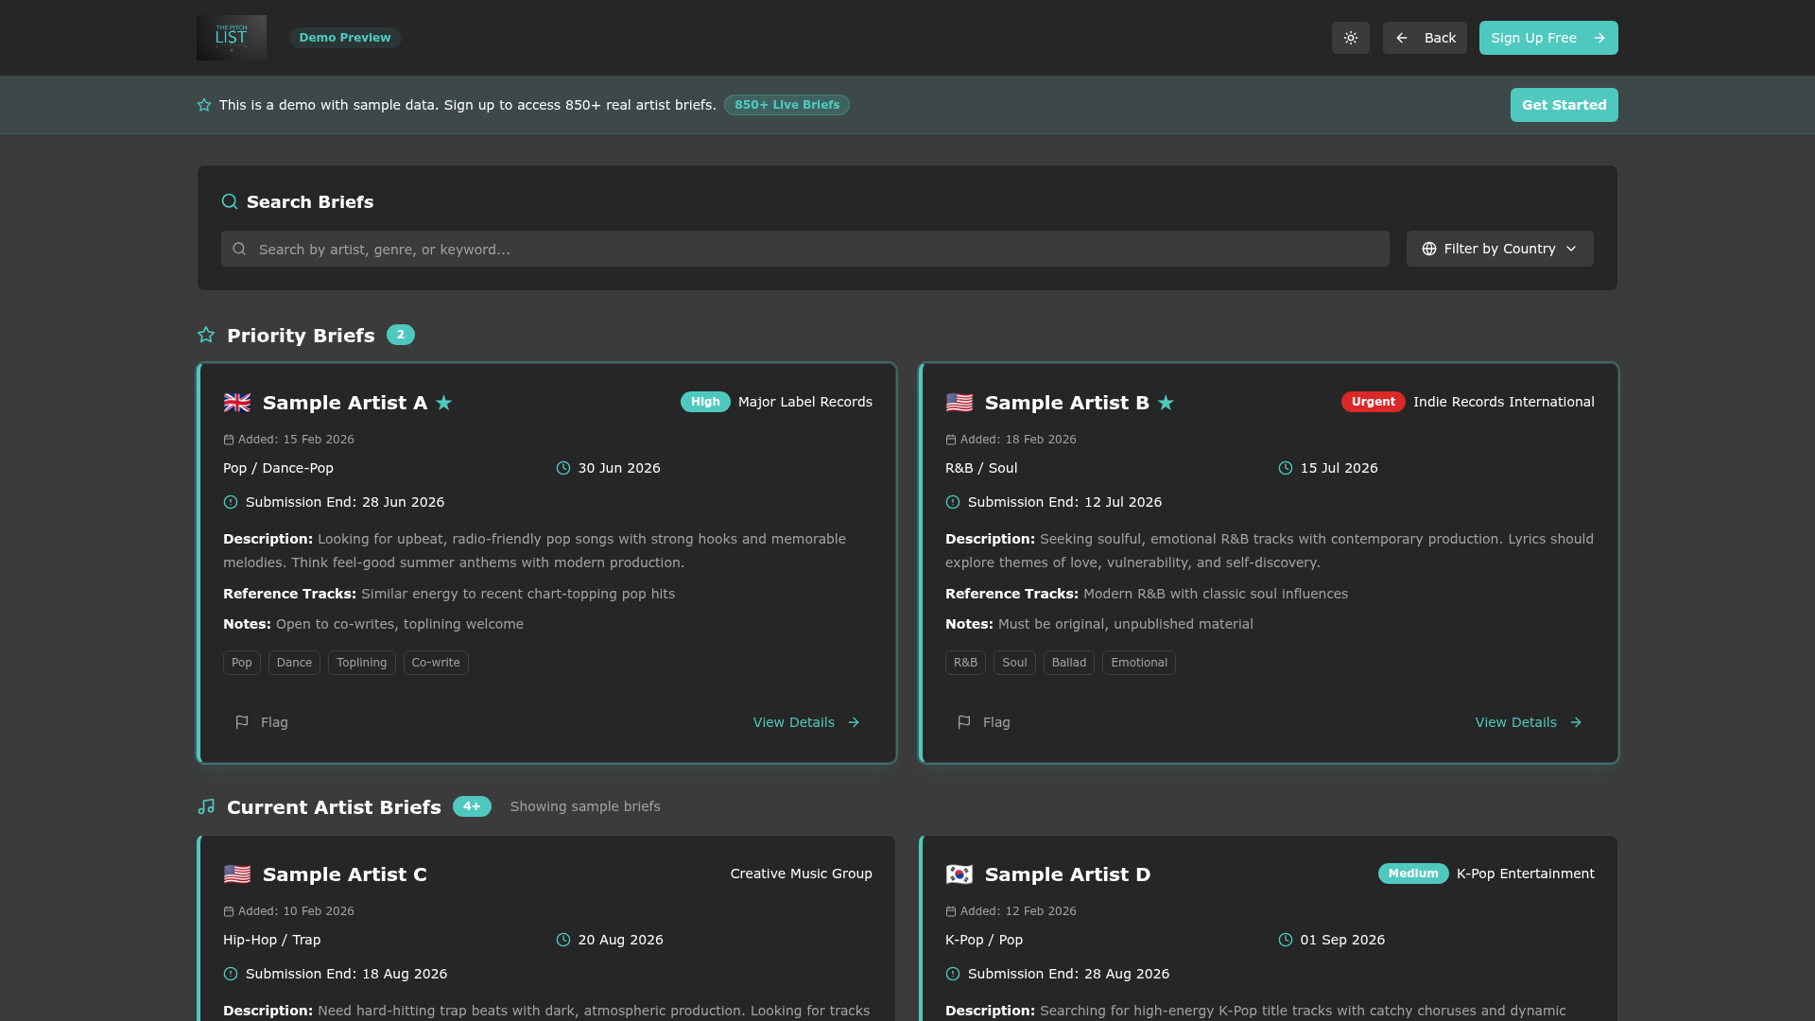1815x1021 pixels.
Task: Click the star icon in the demo banner
Action: pos(204,105)
